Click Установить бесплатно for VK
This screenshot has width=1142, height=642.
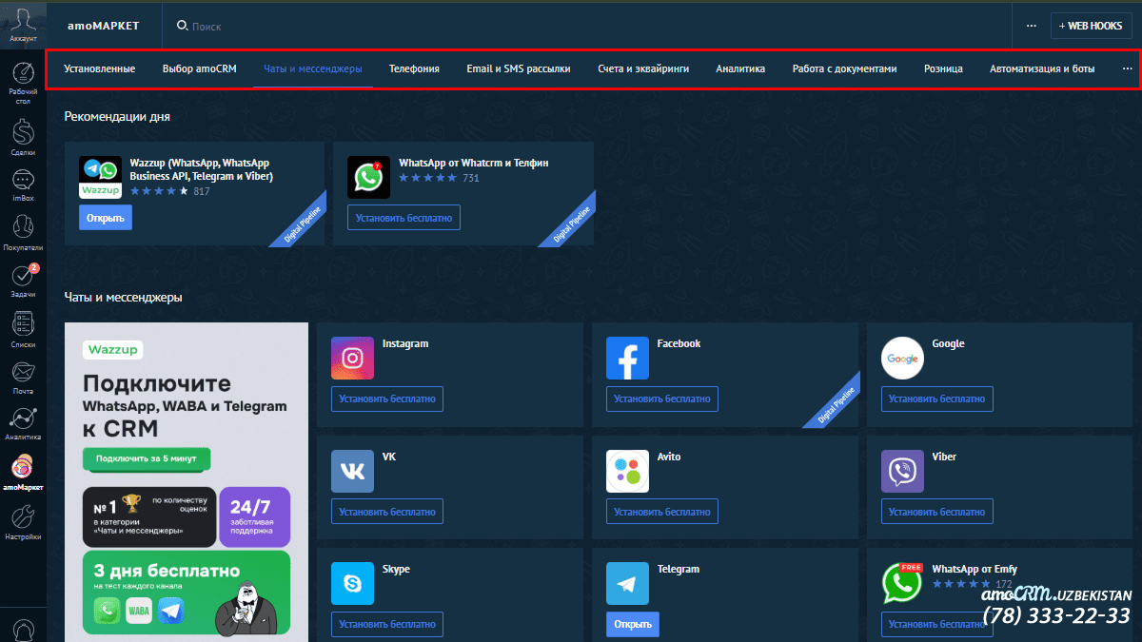pos(387,512)
